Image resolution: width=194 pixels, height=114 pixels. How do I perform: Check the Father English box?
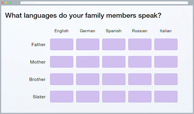click(62, 44)
